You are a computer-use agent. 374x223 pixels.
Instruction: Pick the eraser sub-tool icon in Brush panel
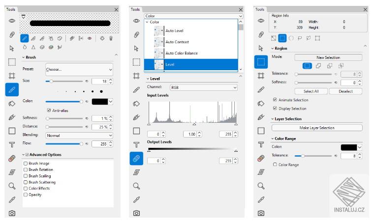click(60, 38)
